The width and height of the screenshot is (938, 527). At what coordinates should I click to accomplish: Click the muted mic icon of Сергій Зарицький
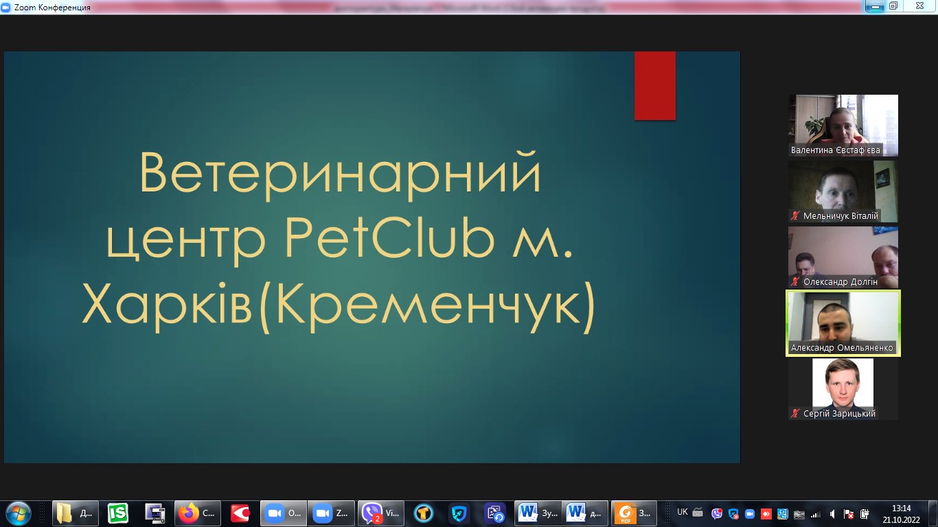(795, 413)
